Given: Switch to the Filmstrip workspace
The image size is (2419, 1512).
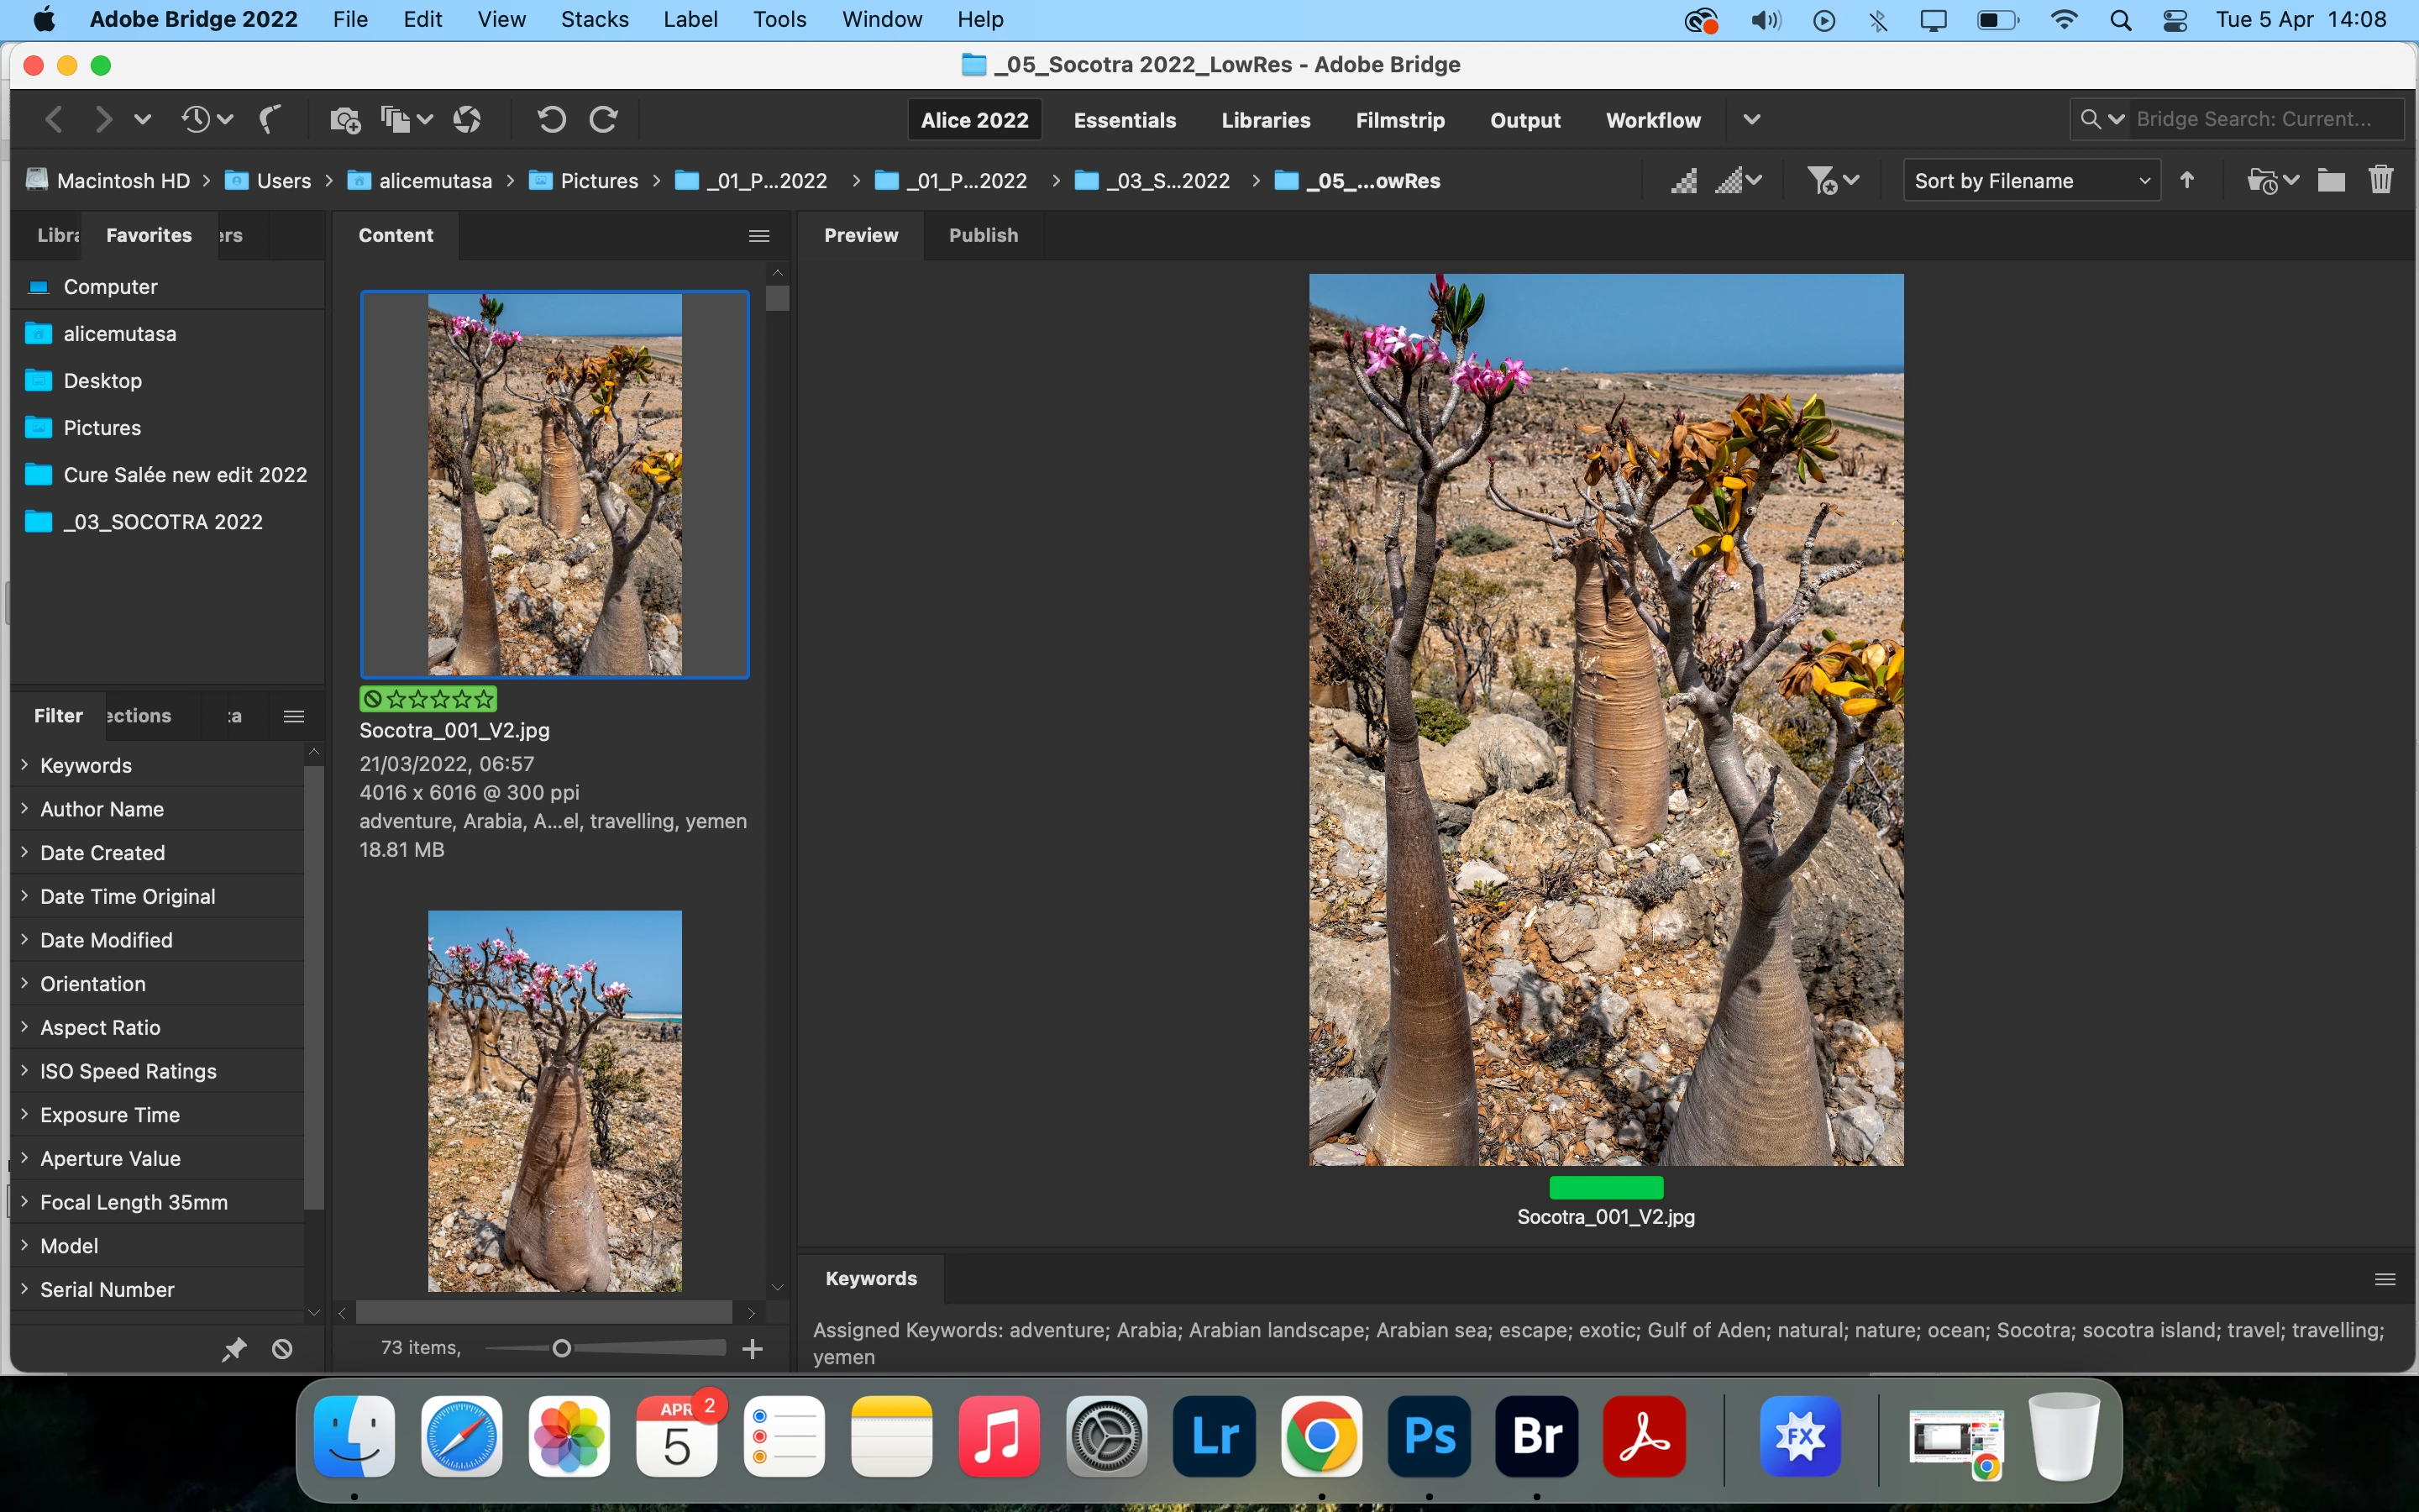Looking at the screenshot, I should click(x=1399, y=120).
